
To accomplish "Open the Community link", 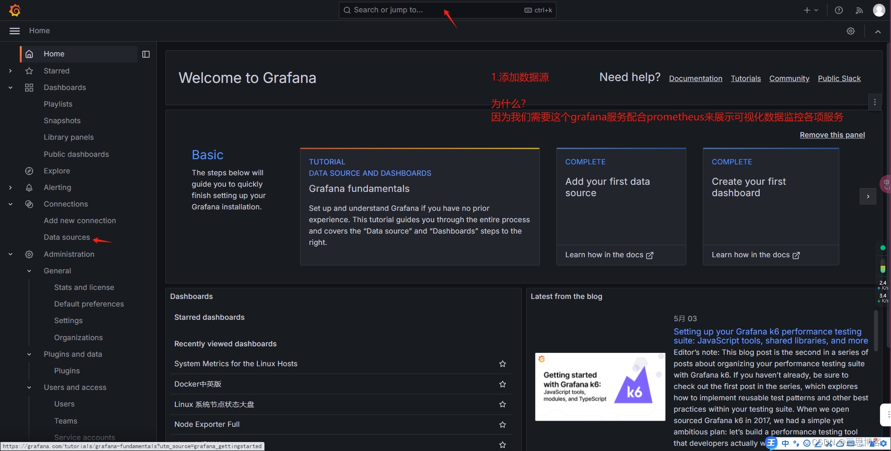I will 789,79.
